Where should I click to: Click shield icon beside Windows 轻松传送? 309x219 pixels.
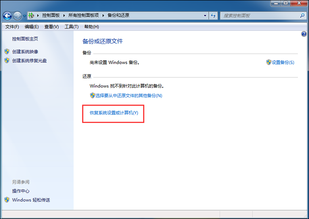(x=7, y=200)
